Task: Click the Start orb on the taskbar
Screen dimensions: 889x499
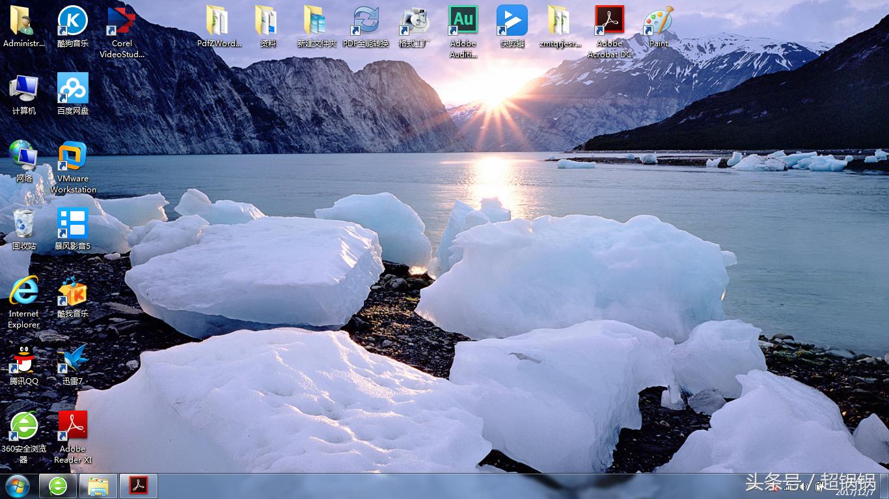Action: click(18, 486)
